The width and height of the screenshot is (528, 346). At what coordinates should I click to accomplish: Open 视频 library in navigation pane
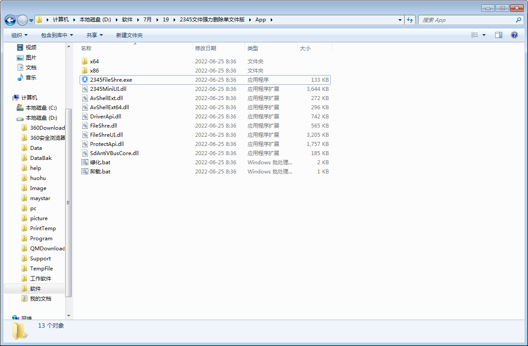[x=31, y=47]
